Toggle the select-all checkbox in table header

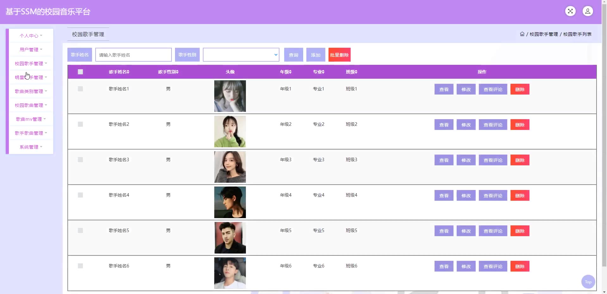point(80,72)
